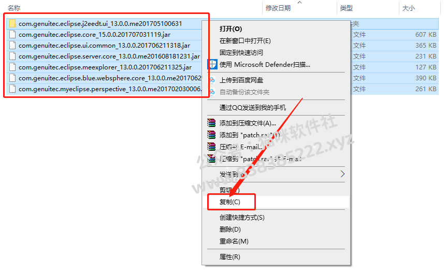447x271 pixels.
Task: Sort by the 大小 column header
Action: (x=408, y=8)
